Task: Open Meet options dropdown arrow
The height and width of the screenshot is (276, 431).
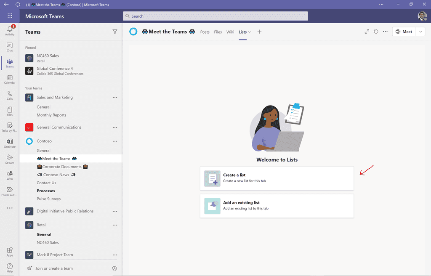Action: click(x=420, y=32)
